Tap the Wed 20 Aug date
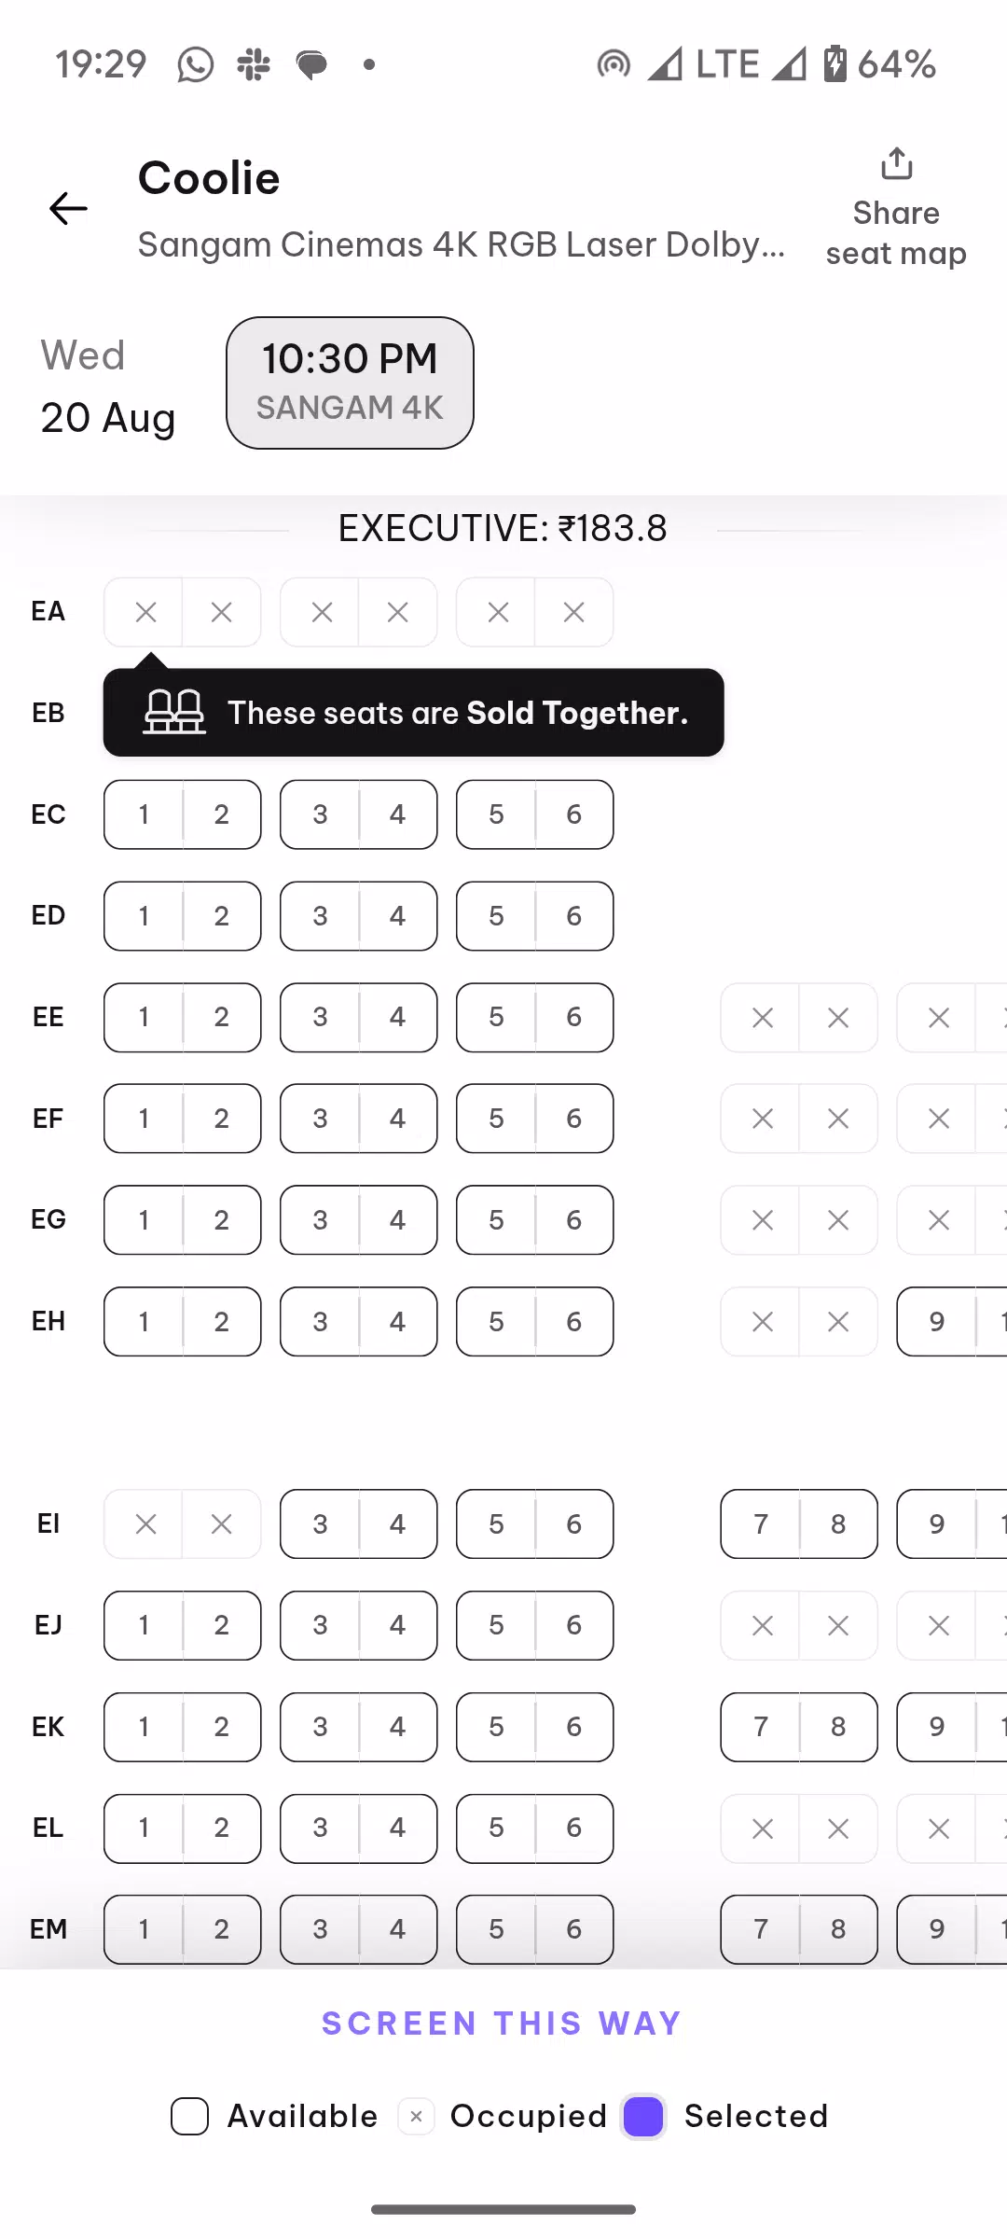 [x=108, y=386]
